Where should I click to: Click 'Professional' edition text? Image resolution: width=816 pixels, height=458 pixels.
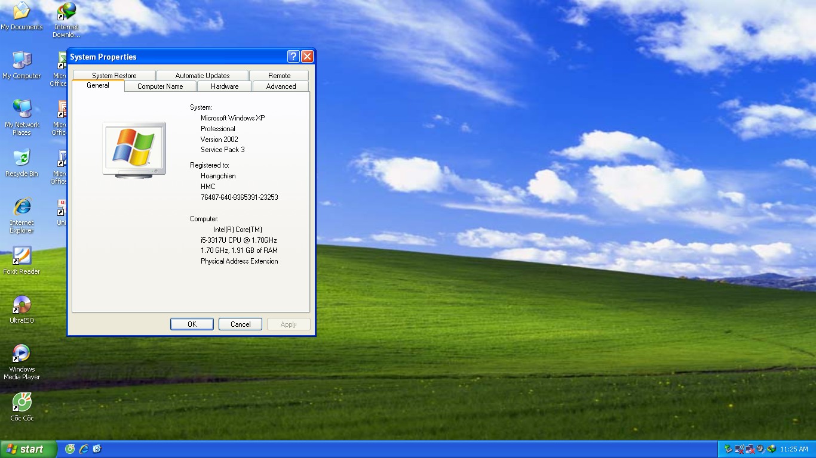pos(217,129)
